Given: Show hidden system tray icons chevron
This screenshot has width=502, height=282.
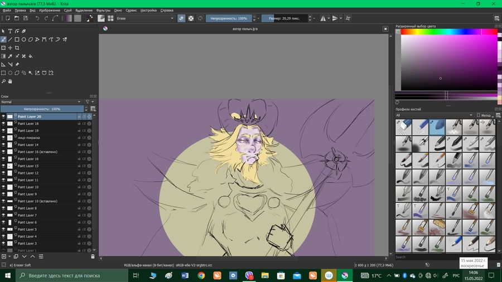Looking at the screenshot, I should 389,275.
